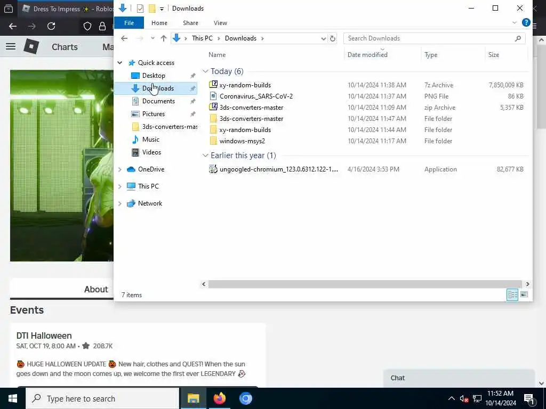The height and width of the screenshot is (409, 546).
Task: Switch to details view layout
Action: 512,295
